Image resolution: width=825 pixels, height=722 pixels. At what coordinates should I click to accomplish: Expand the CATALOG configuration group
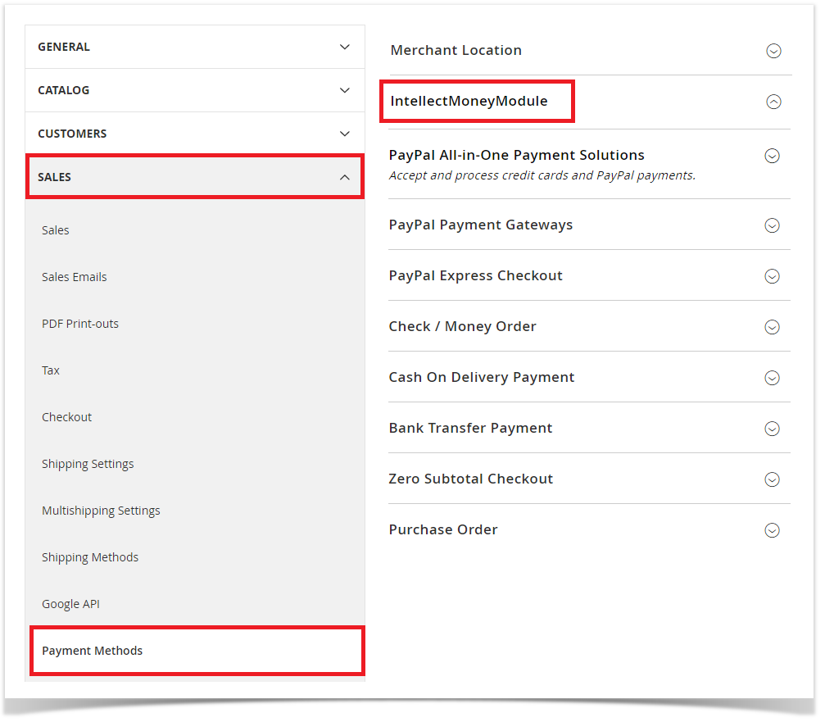194,90
